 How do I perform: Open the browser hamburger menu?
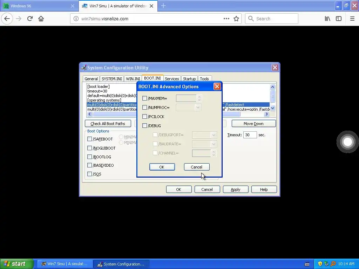coord(352,19)
